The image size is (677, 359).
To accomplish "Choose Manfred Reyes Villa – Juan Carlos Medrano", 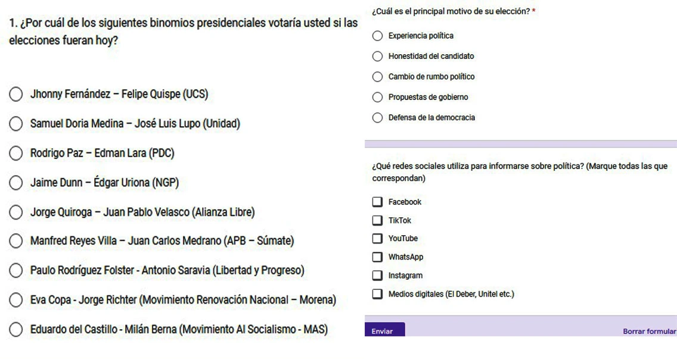I will (16, 241).
